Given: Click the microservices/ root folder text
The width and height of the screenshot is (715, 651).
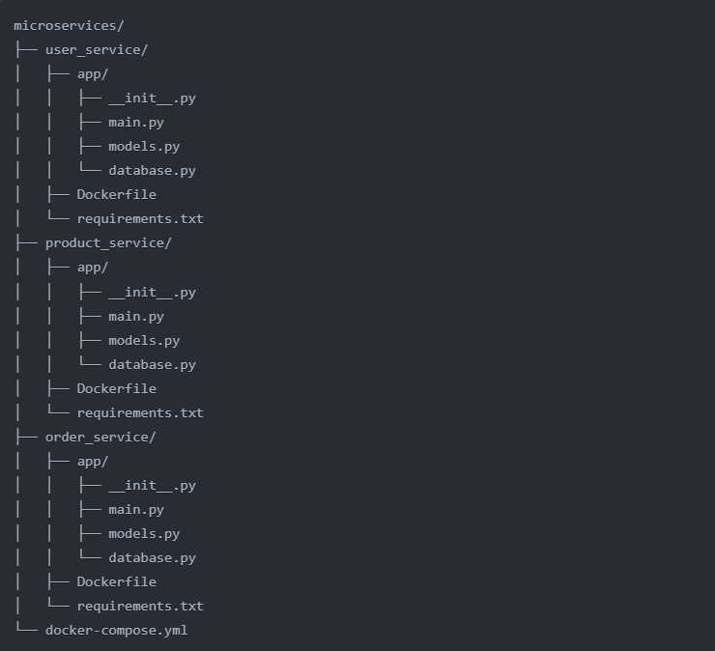Looking at the screenshot, I should [69, 26].
